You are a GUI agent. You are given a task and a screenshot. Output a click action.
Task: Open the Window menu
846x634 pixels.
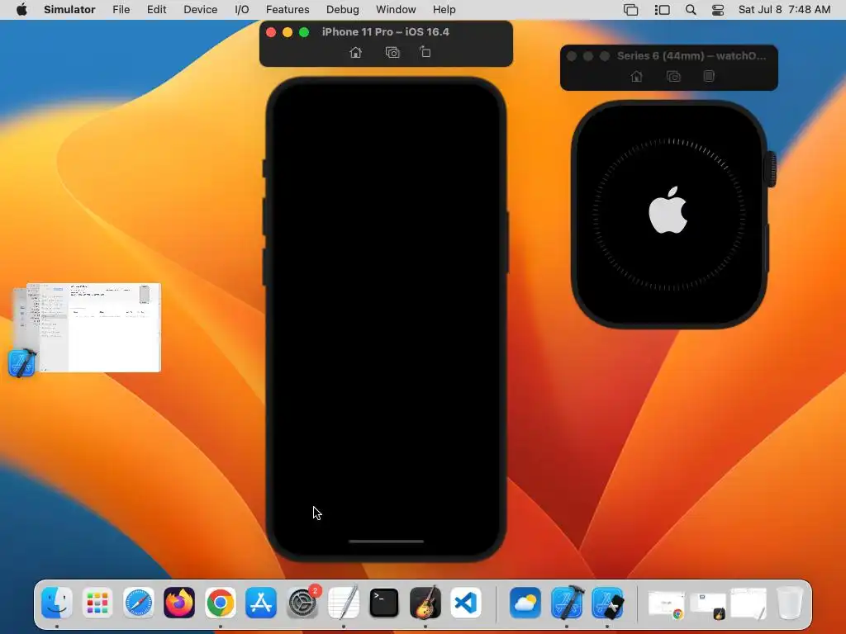(x=396, y=10)
